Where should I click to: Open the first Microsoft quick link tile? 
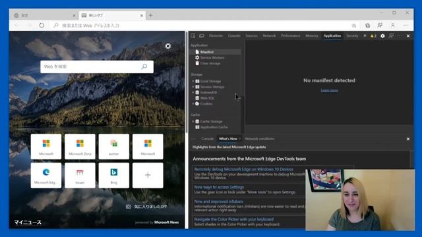[46, 146]
